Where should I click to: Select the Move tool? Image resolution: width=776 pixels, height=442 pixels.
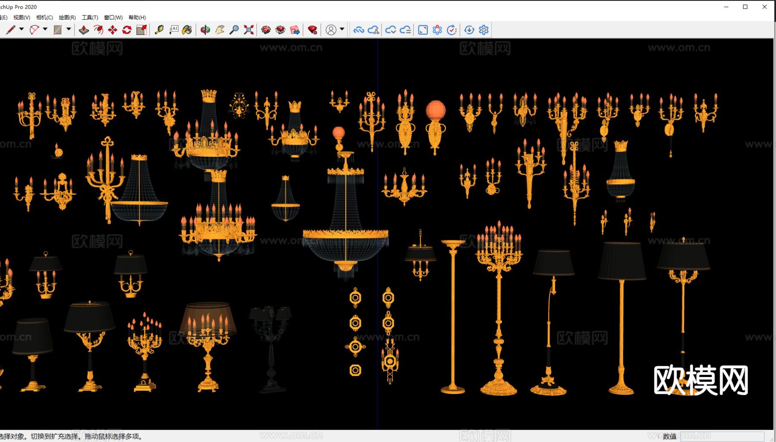coord(113,30)
